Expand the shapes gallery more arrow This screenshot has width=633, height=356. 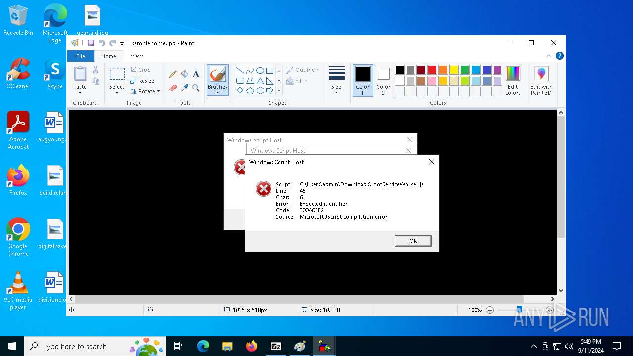pyautogui.click(x=279, y=90)
